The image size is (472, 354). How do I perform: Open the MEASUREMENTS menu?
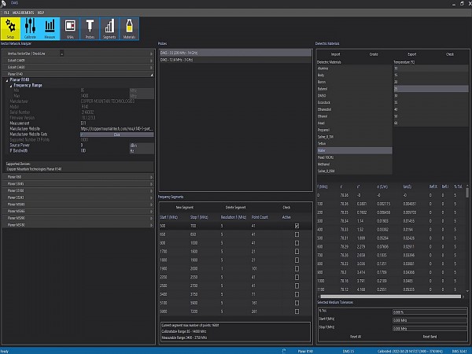(x=24, y=13)
